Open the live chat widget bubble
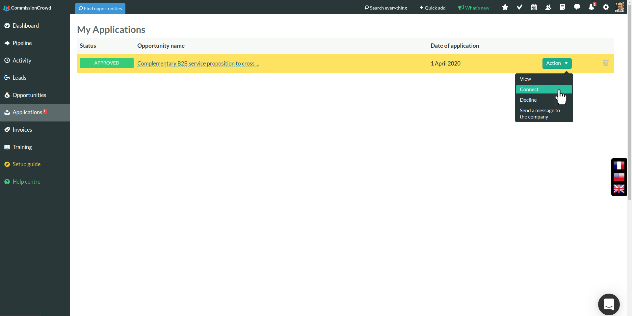This screenshot has width=632, height=316. (x=609, y=304)
